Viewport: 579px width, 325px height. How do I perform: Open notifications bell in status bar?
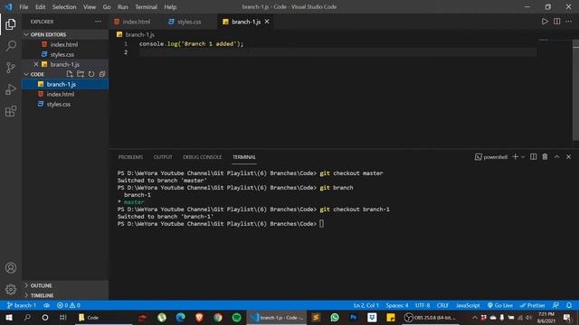[569, 305]
